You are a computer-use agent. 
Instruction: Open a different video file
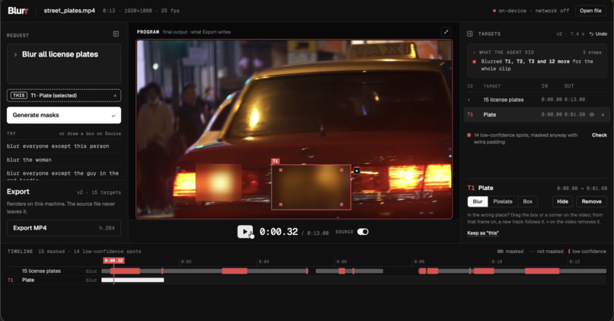[x=590, y=11]
